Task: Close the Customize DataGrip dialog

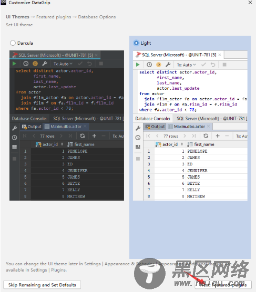Action: 250,3
